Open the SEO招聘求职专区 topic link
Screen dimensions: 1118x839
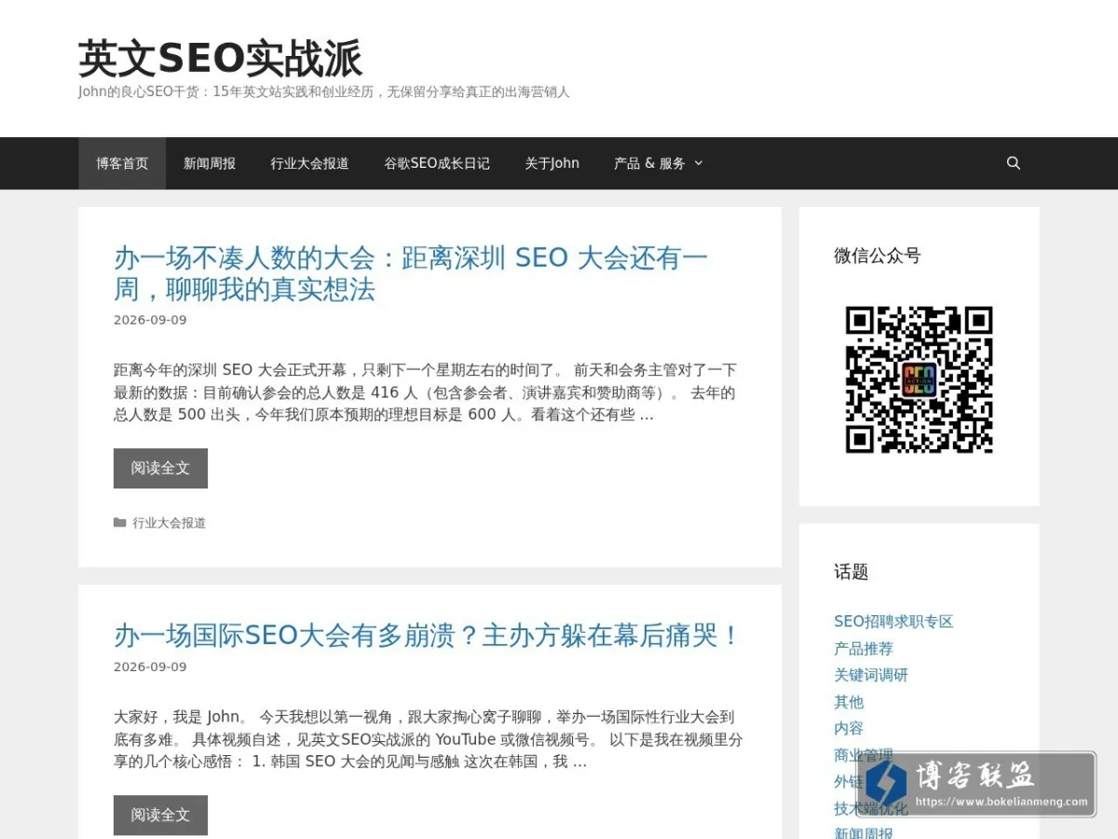[x=893, y=622]
